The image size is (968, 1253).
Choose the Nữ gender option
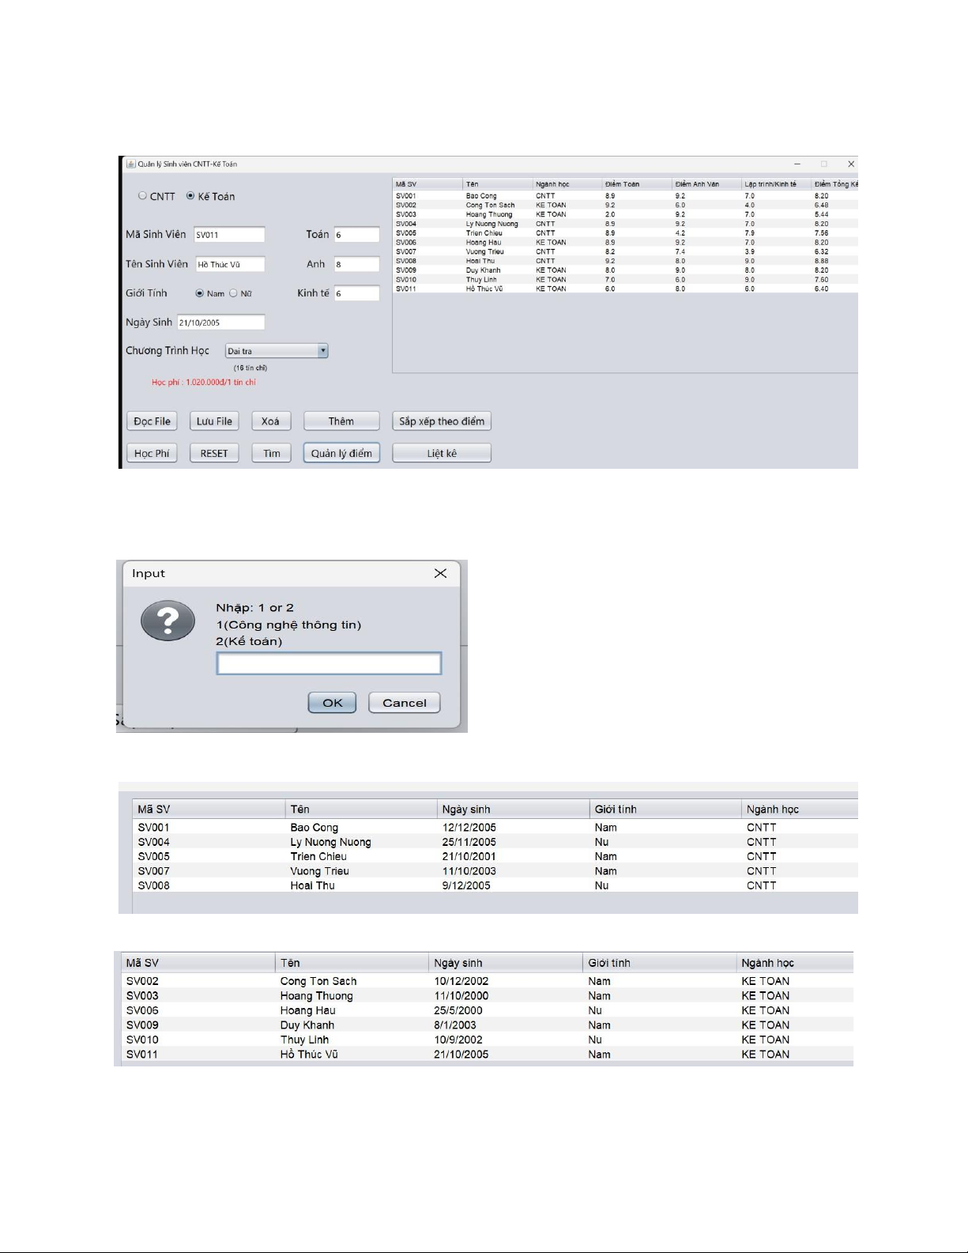(x=233, y=293)
